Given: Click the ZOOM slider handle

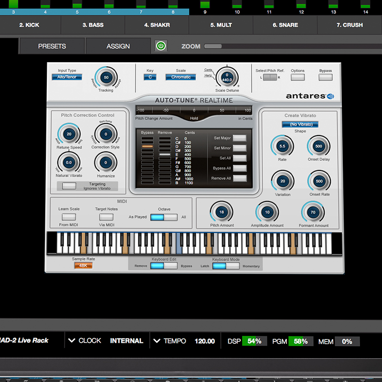Looking at the screenshot, I should (213, 46).
